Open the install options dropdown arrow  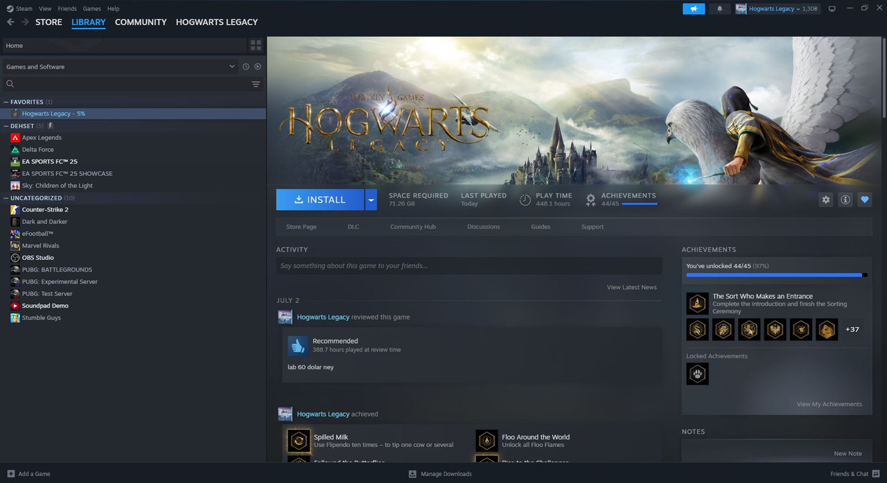click(x=371, y=200)
